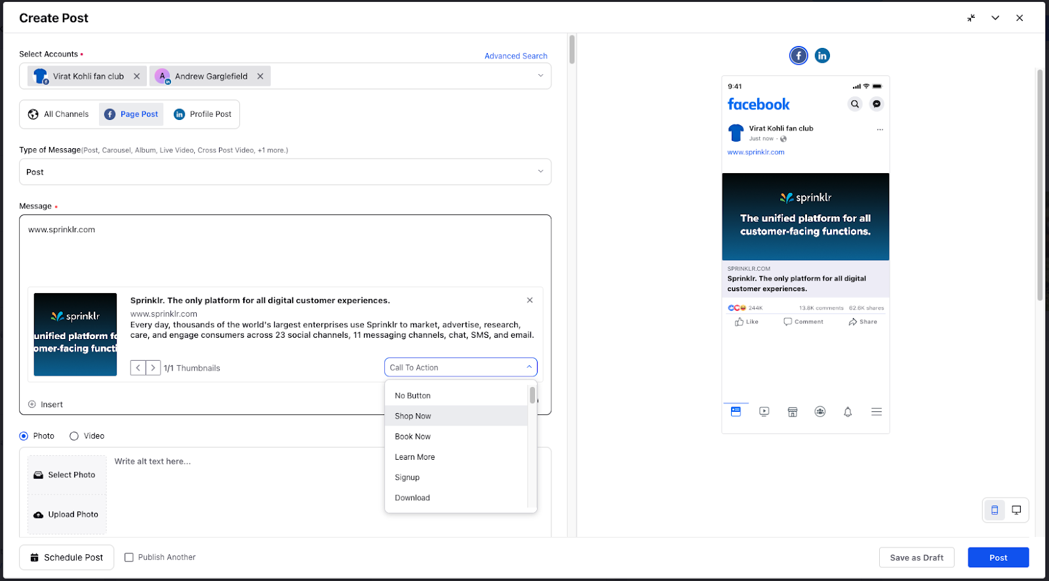Choose Learn More option
Viewport: 1049px width, 581px height.
point(456,457)
